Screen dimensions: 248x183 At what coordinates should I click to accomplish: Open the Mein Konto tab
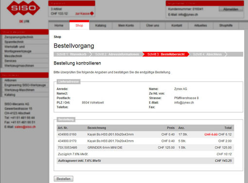point(126,25)
